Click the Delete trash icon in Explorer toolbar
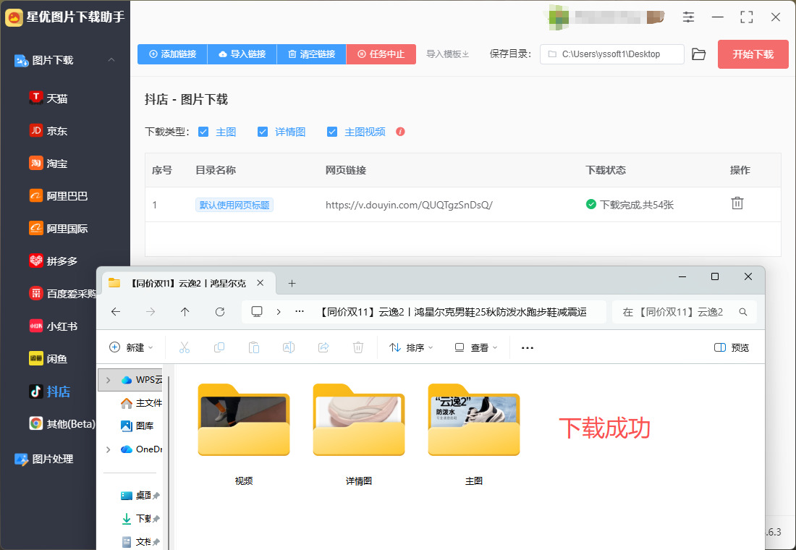 358,347
